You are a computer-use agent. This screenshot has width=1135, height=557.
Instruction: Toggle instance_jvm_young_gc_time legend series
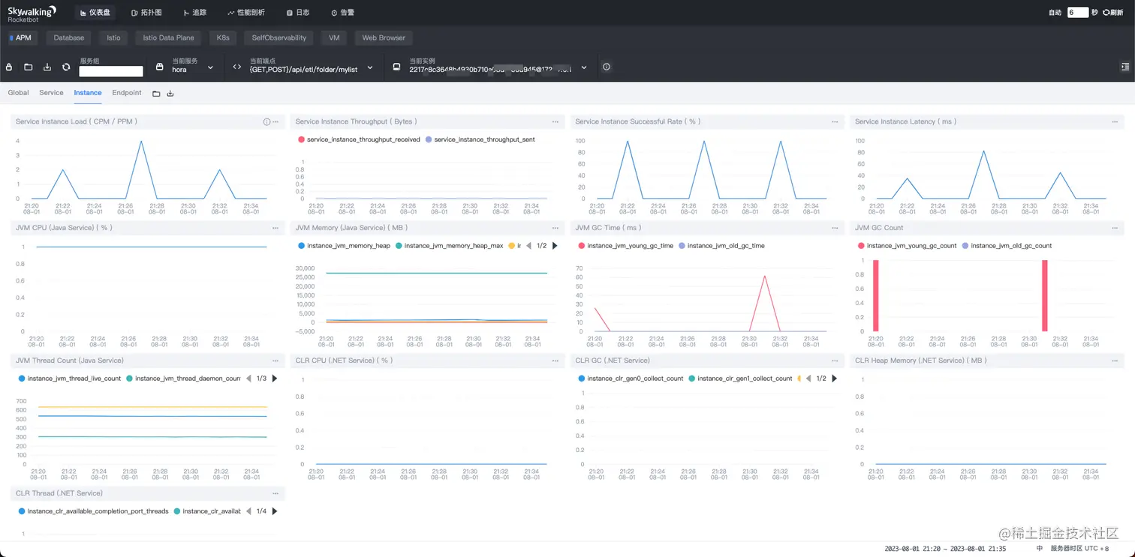(625, 246)
